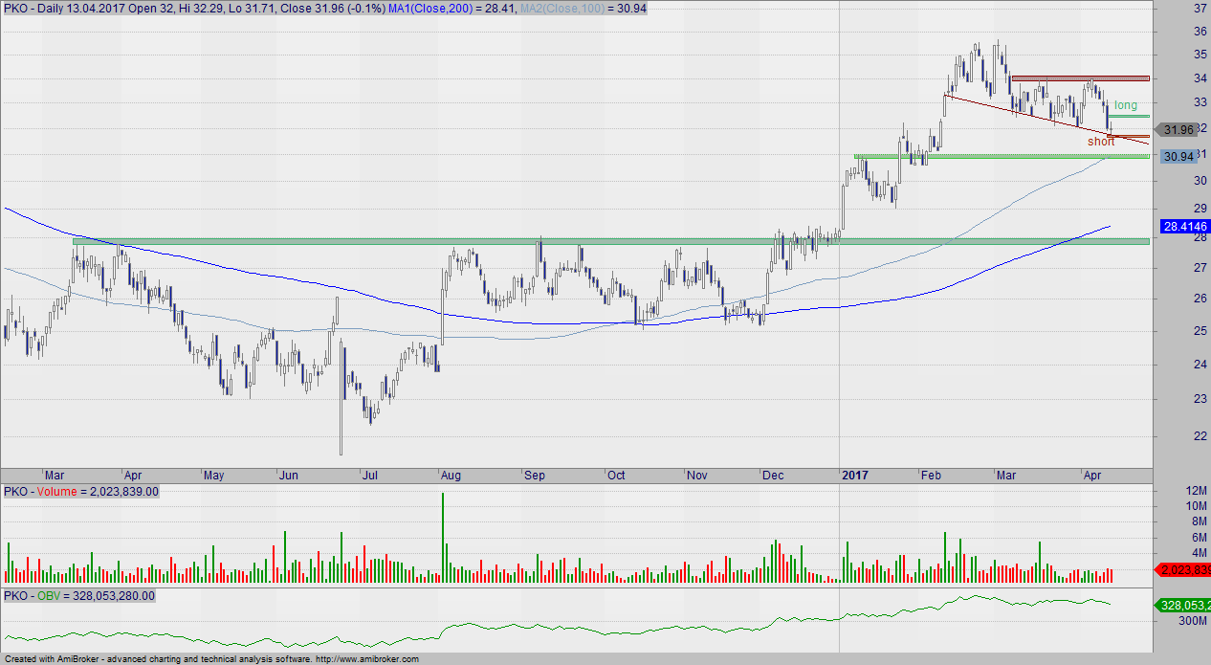Click the 28.4146 moving average price tag
This screenshot has width=1211, height=665.
(x=1182, y=228)
